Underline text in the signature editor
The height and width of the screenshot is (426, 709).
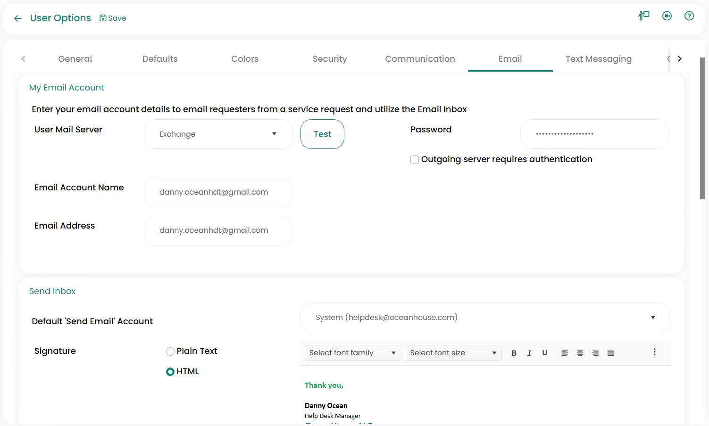click(544, 353)
